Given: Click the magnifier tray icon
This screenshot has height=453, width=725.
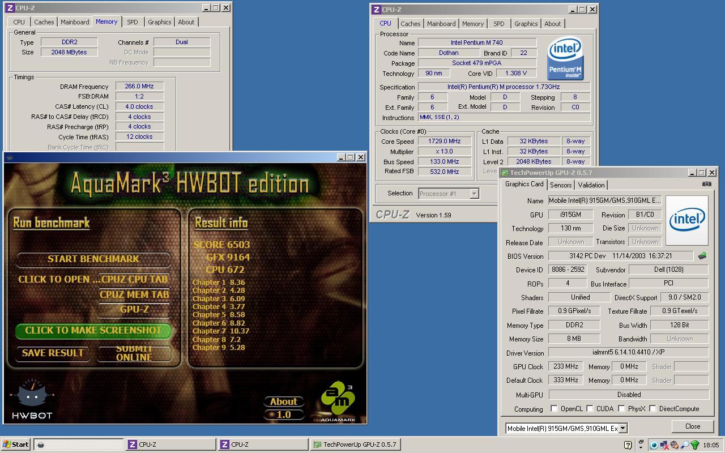Looking at the screenshot, I should click(685, 445).
